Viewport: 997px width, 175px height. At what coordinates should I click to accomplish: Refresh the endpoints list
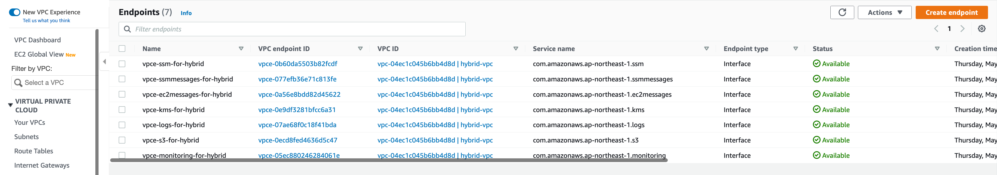click(842, 12)
